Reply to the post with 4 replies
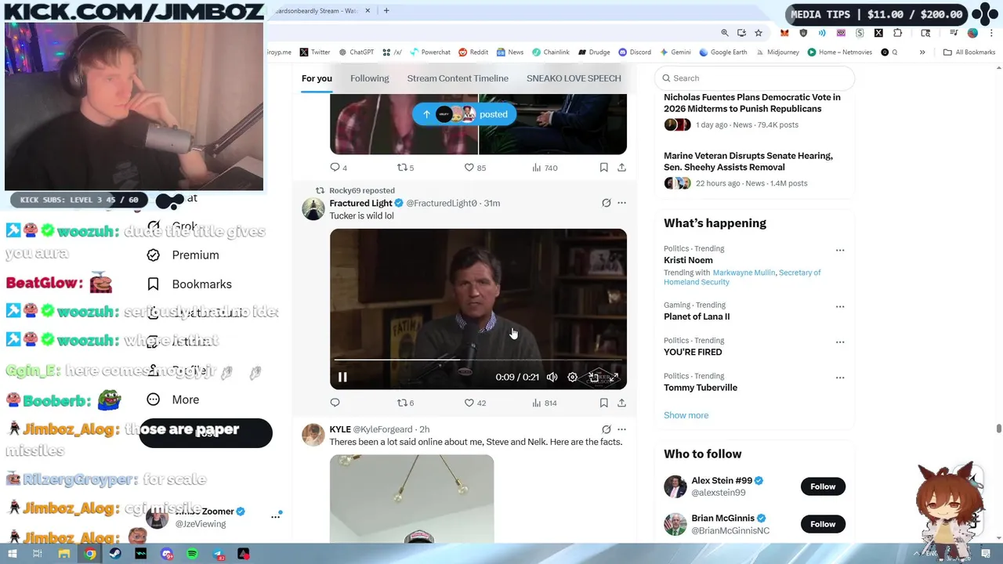The width and height of the screenshot is (1003, 564). 338,168
